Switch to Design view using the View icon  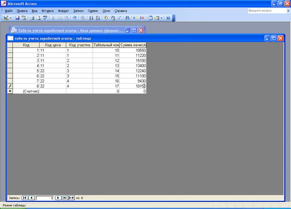tap(6, 18)
